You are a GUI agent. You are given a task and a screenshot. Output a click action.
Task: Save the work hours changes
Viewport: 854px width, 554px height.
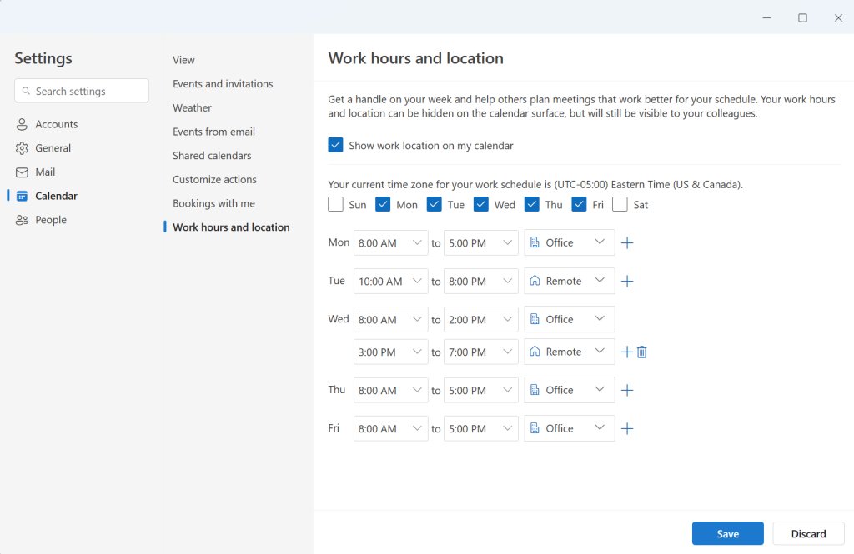click(727, 533)
